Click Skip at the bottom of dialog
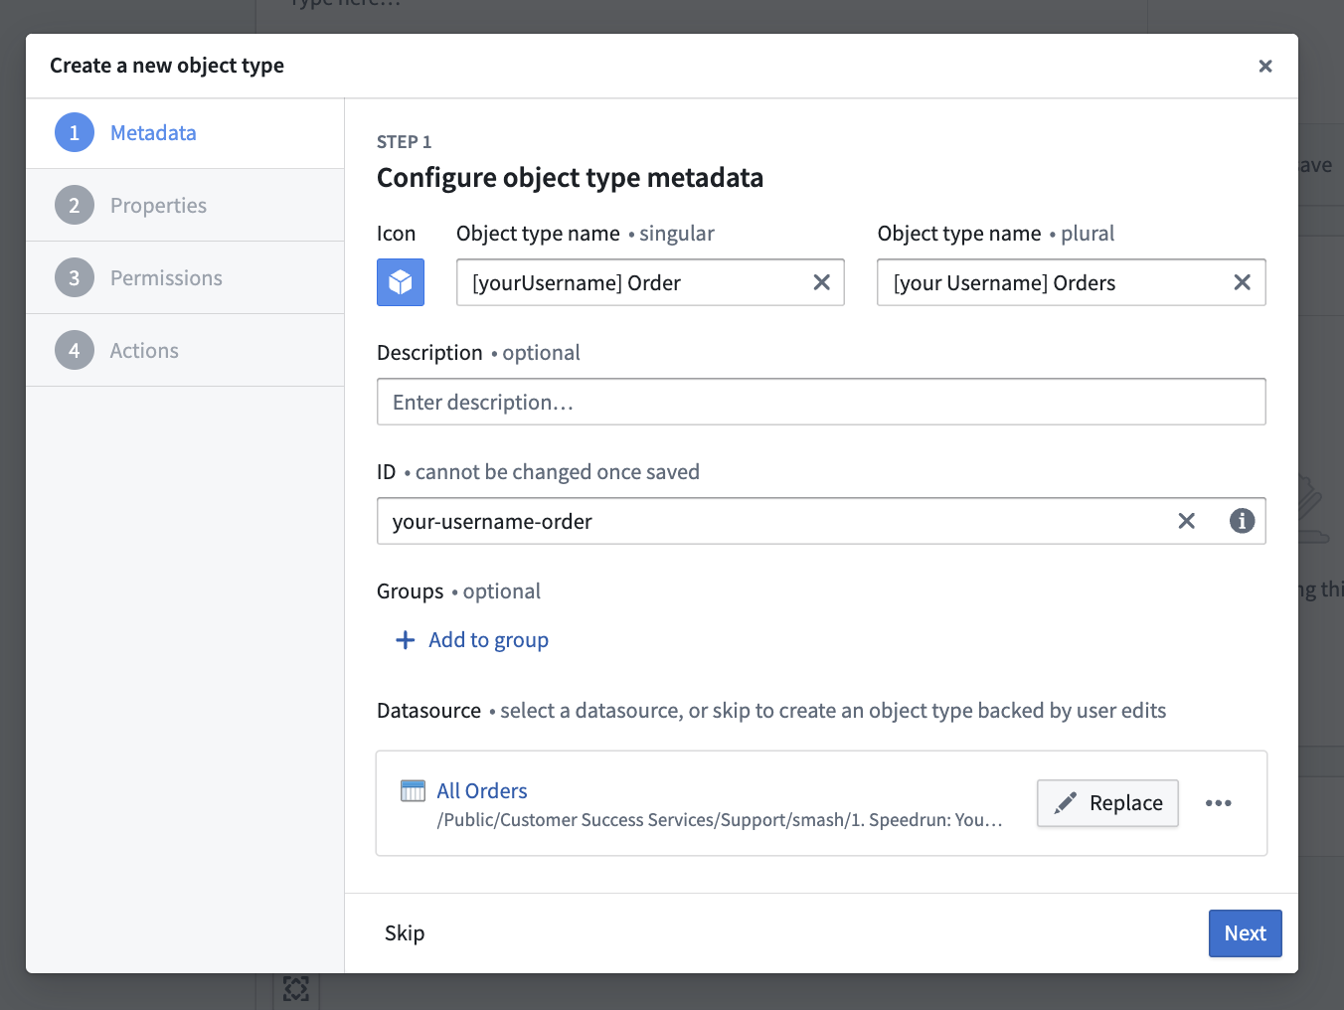Viewport: 1344px width, 1010px height. 405,933
